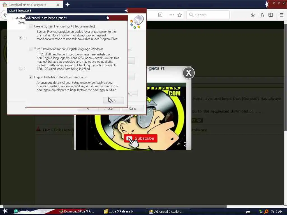Click the back arrow button in xpize installer
Screen dimensions: 287x215
[x=88, y=109]
